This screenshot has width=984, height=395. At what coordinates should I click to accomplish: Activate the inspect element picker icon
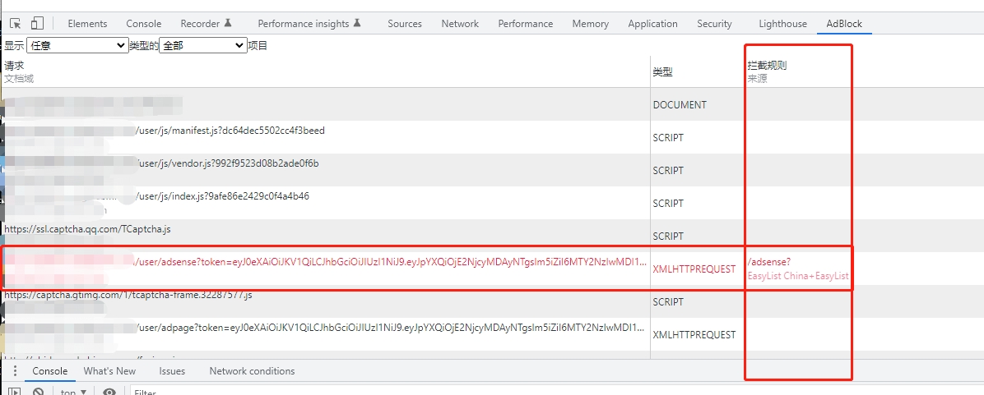click(15, 24)
